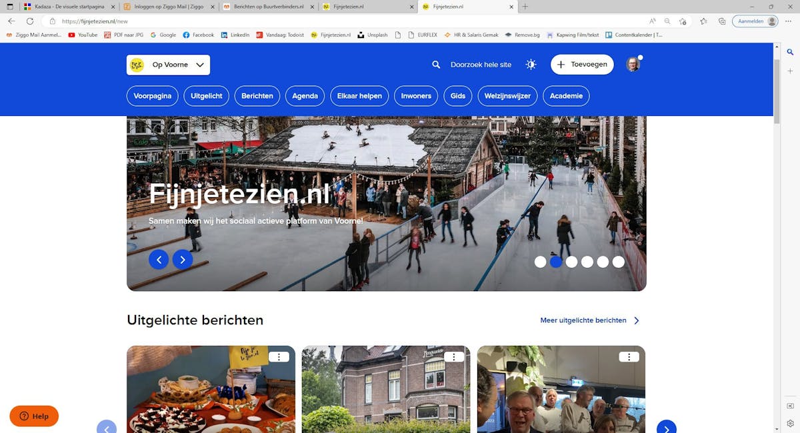Open the Agenda navigation tab
This screenshot has height=433, width=800.
(305, 96)
